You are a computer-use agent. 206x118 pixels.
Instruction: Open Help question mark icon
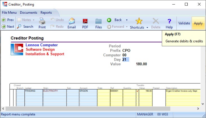pos(169,21)
